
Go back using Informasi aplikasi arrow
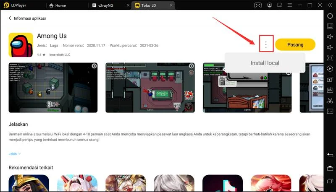pos(10,18)
